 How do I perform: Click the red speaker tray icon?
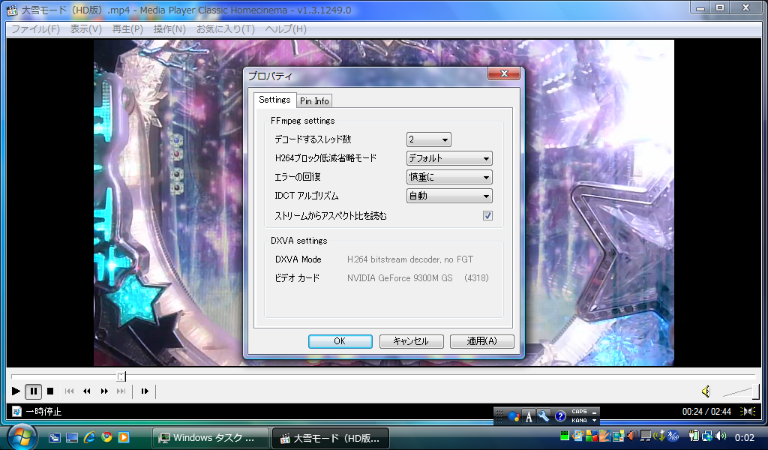pyautogui.click(x=632, y=436)
